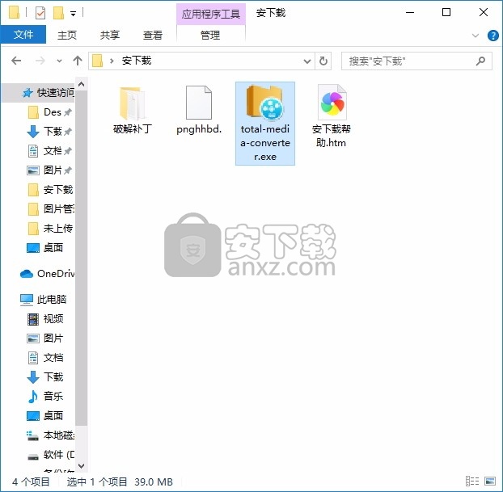503x492 pixels.
Task: Click the search magnifier icon
Action: [480, 61]
